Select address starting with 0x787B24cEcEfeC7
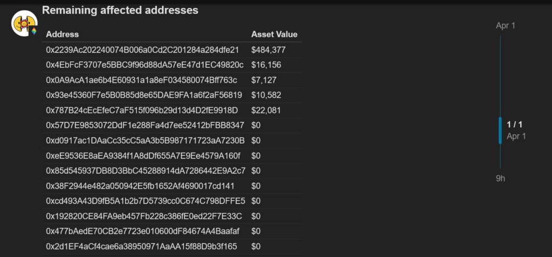552x257 pixels. click(142, 110)
